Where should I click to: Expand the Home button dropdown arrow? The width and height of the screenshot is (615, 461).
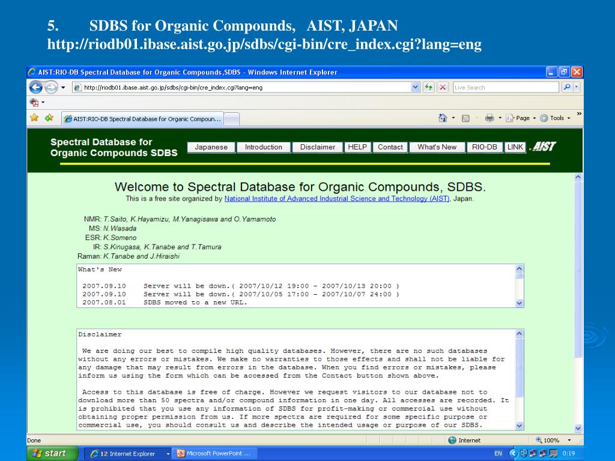point(453,118)
